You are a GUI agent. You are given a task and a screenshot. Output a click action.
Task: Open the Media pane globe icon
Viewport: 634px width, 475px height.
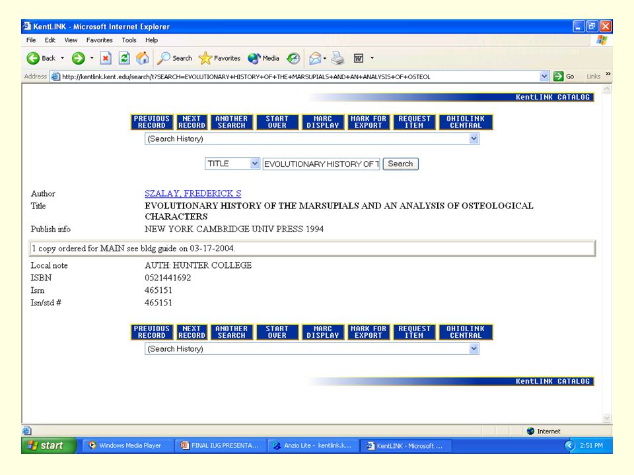click(264, 58)
